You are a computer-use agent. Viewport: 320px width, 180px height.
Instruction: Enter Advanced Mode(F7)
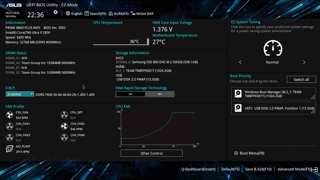tap(294, 169)
